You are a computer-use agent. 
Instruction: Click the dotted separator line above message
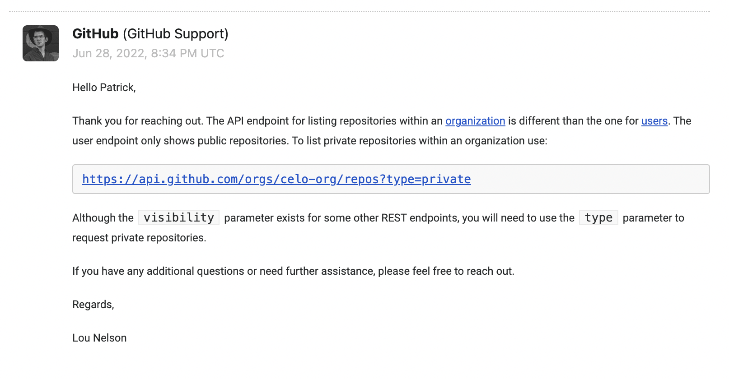click(360, 11)
